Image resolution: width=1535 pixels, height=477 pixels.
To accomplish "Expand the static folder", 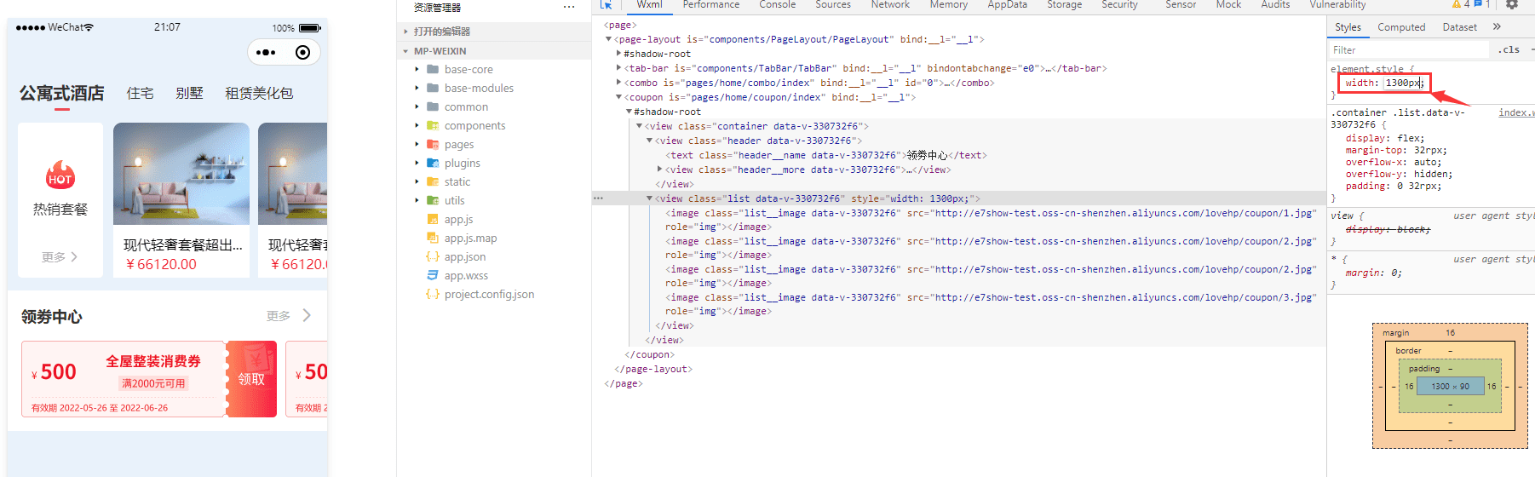I will click(417, 181).
